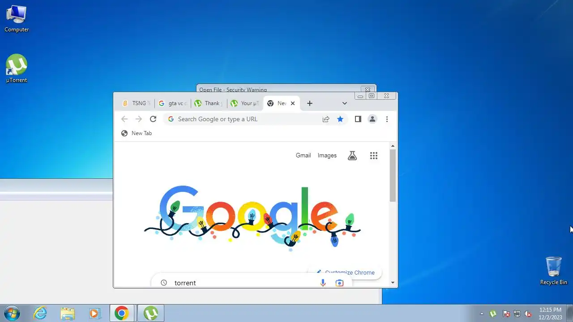Image resolution: width=573 pixels, height=322 pixels.
Task: Focus the Chrome address bar
Action: (244, 119)
